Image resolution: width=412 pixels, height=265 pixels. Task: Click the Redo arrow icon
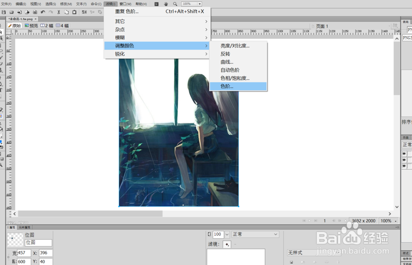51,12
